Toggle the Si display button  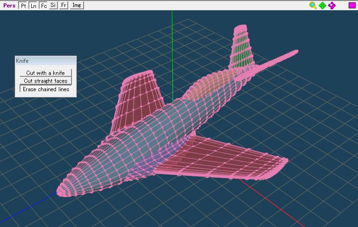[53, 5]
